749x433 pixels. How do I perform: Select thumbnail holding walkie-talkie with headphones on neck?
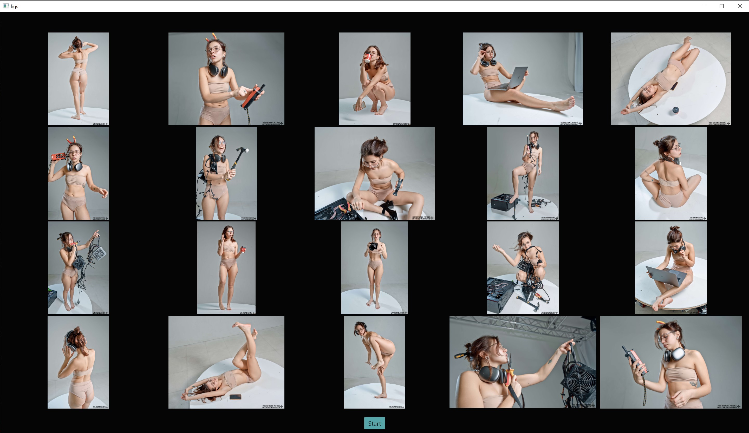(x=671, y=362)
